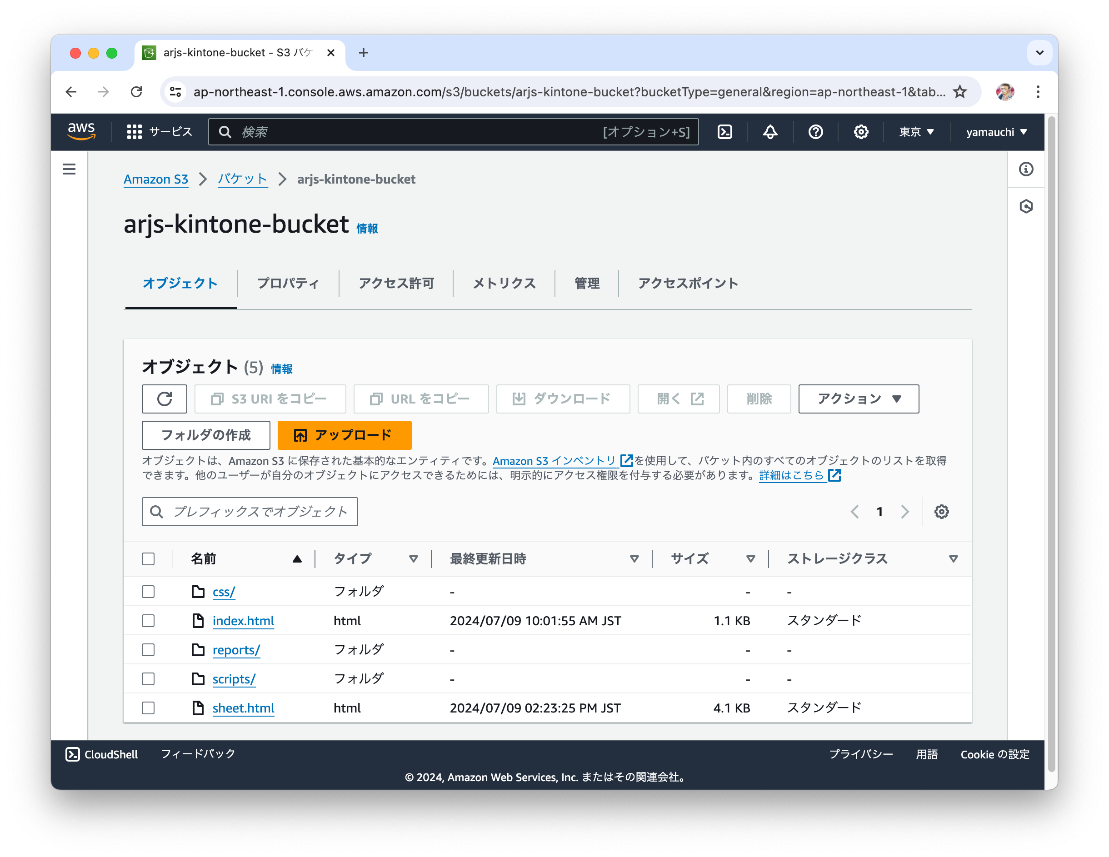The width and height of the screenshot is (1109, 857).
Task: Check the scripts/ row checkbox
Action: [148, 679]
